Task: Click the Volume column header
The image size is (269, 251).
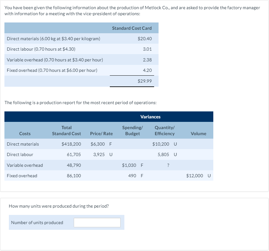Action: (198, 134)
